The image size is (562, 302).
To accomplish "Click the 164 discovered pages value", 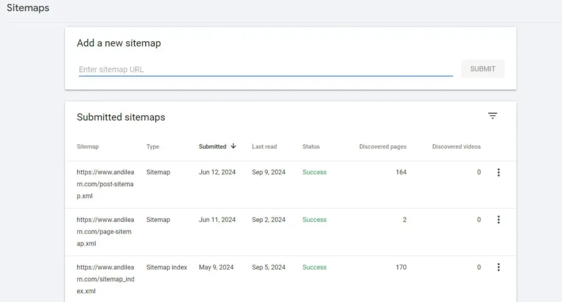I will tap(401, 172).
